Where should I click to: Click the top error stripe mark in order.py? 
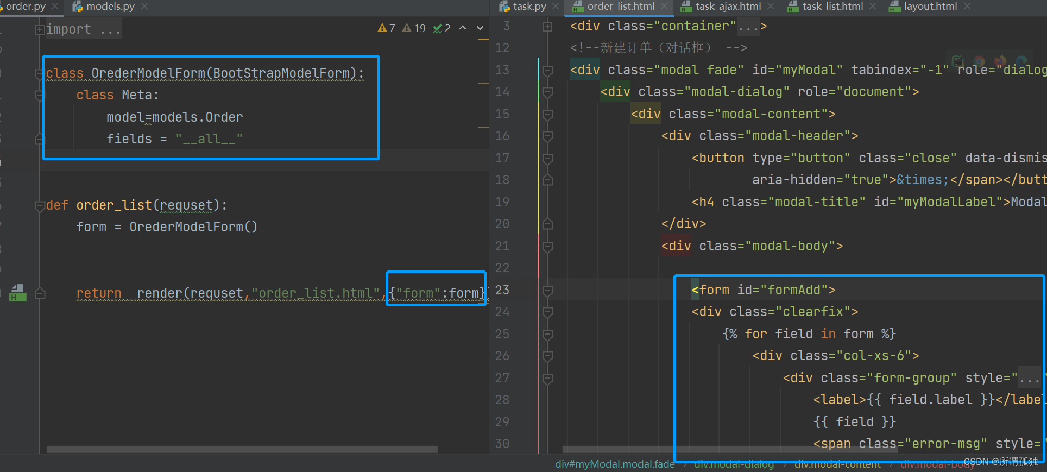[x=484, y=39]
